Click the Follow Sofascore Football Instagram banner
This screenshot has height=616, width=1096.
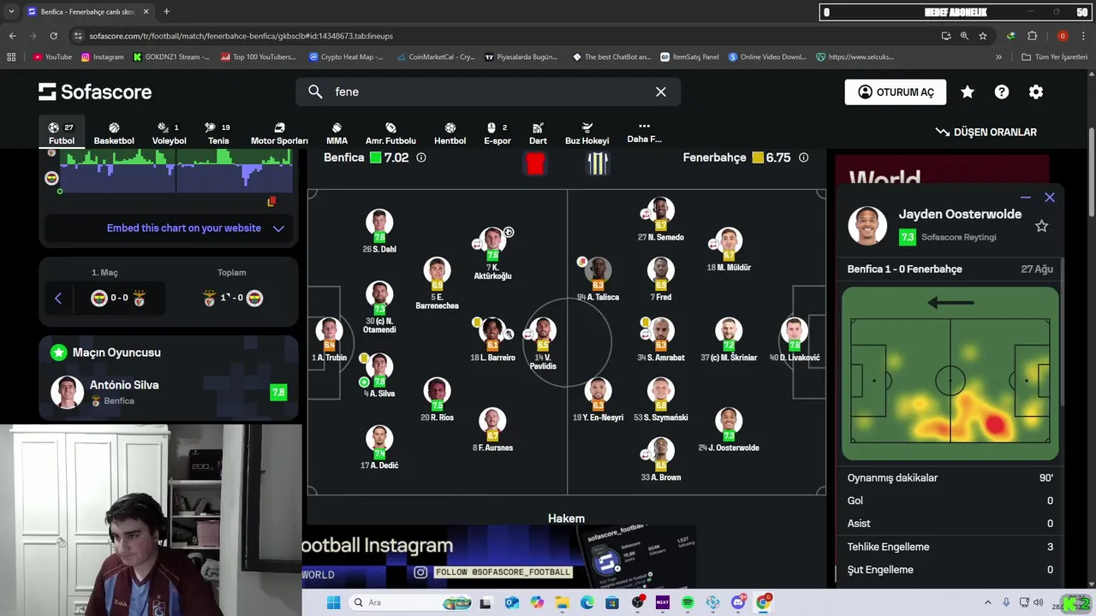501,557
